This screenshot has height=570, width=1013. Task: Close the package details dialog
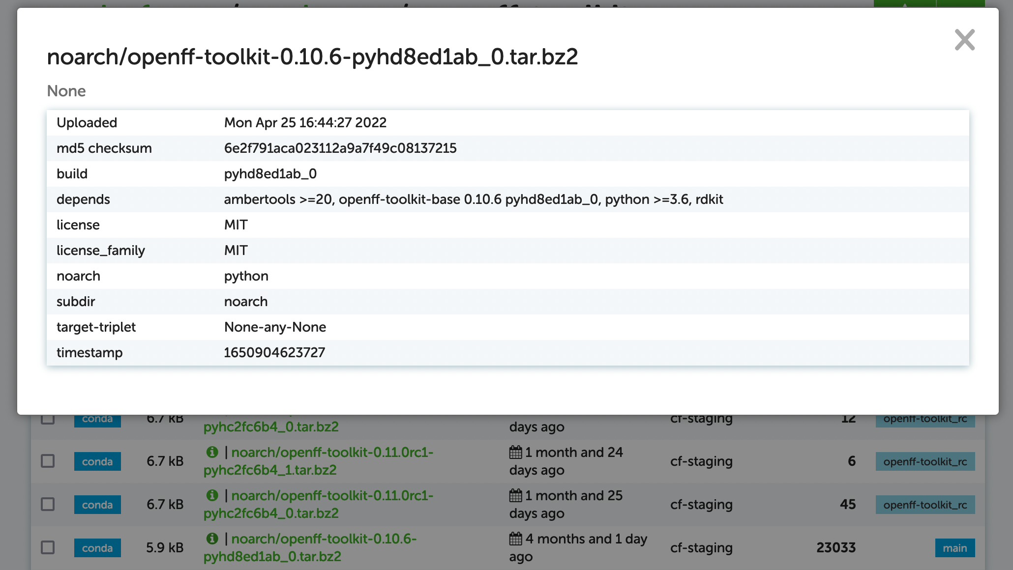click(x=964, y=40)
